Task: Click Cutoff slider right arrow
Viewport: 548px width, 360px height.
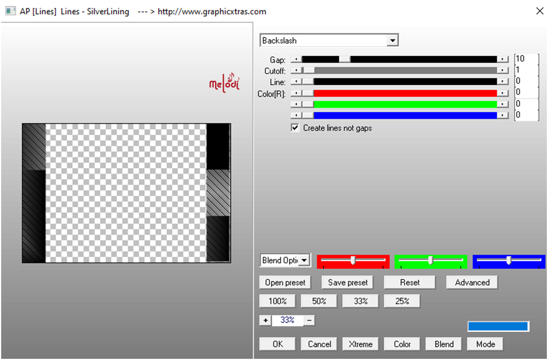Action: click(502, 70)
